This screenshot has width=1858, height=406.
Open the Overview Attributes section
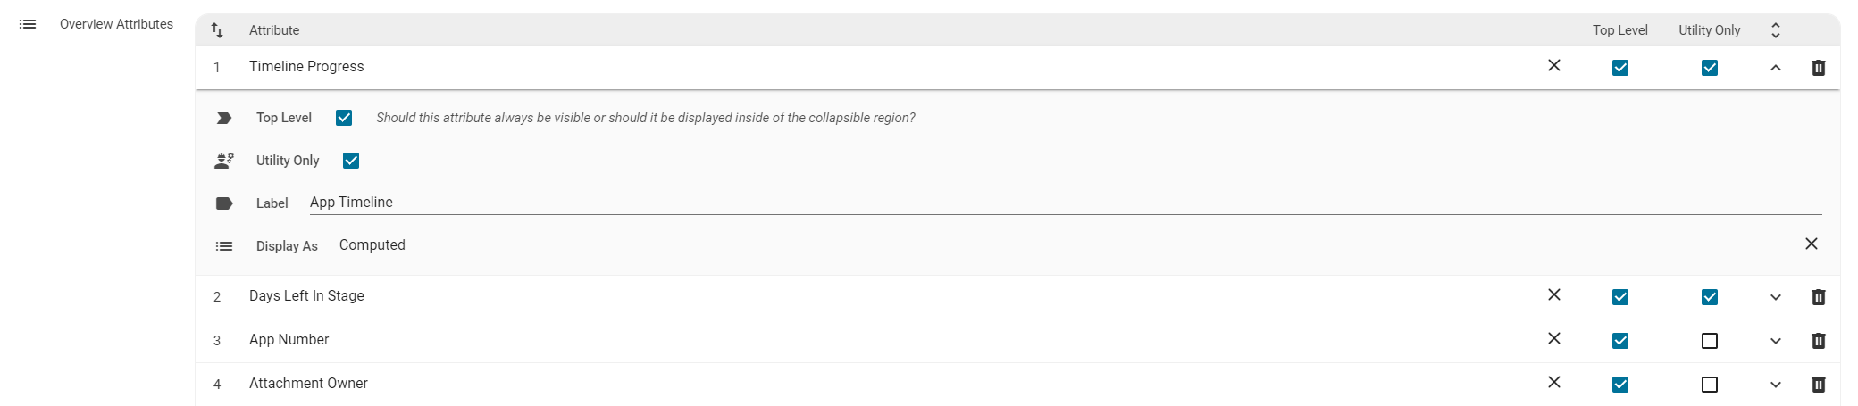116,24
